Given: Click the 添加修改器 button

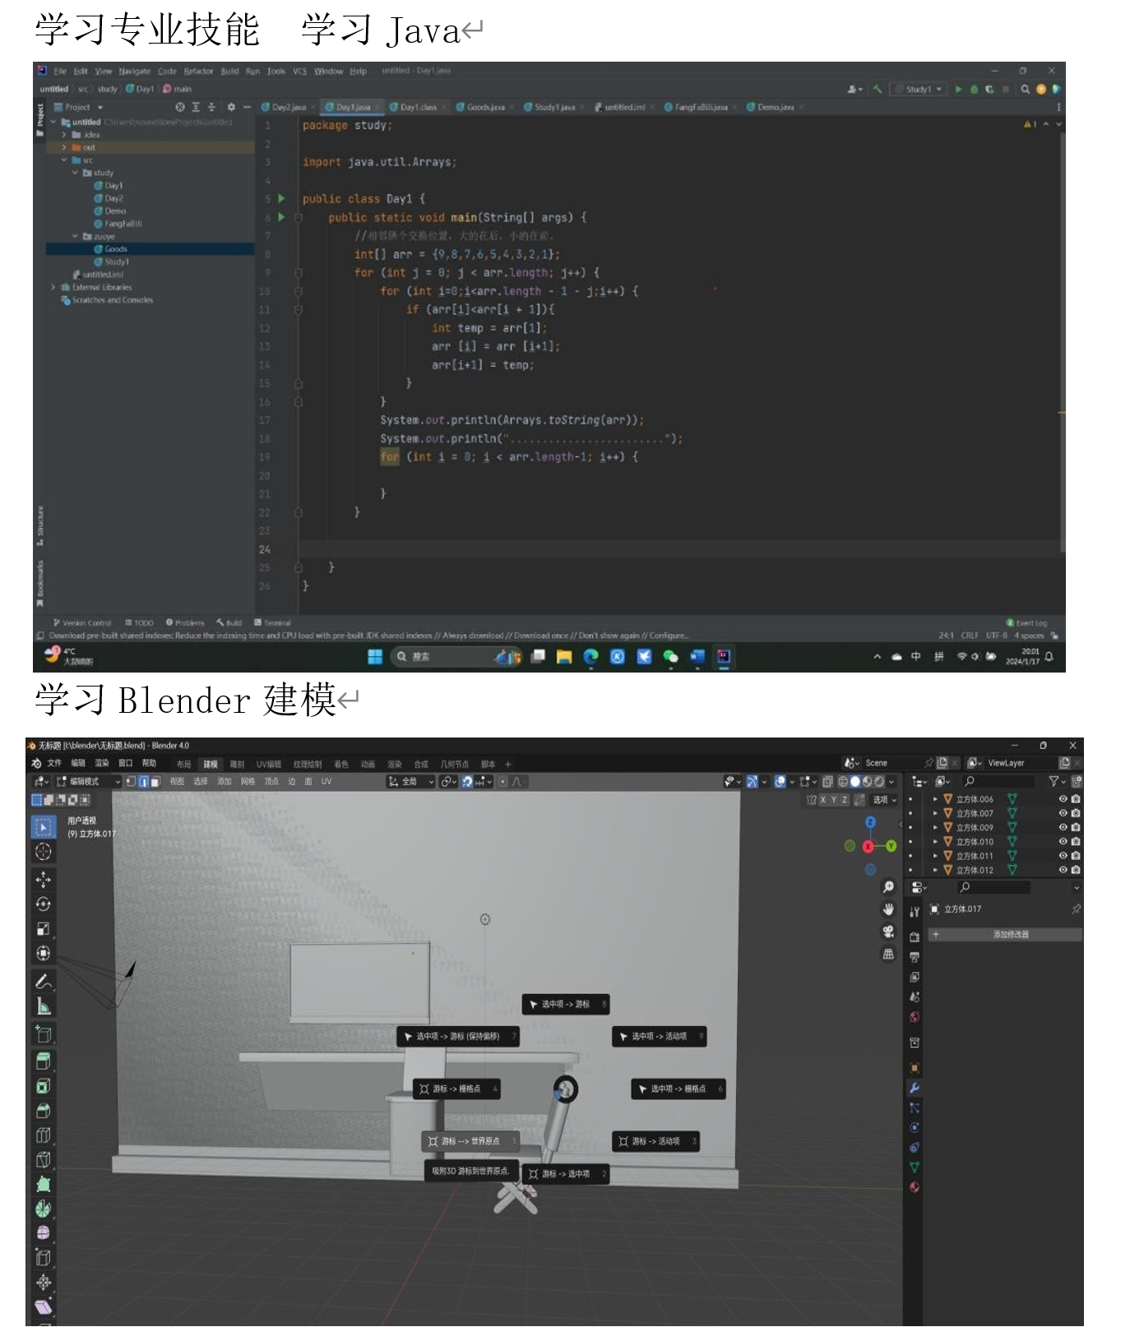Looking at the screenshot, I should (x=1010, y=935).
